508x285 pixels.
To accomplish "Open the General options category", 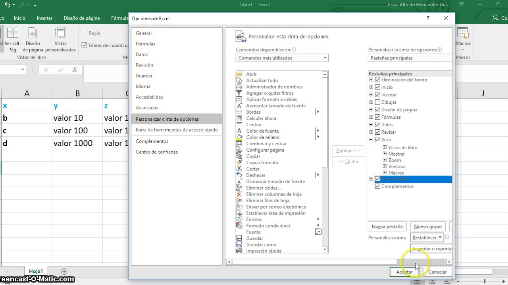I will 177,33.
